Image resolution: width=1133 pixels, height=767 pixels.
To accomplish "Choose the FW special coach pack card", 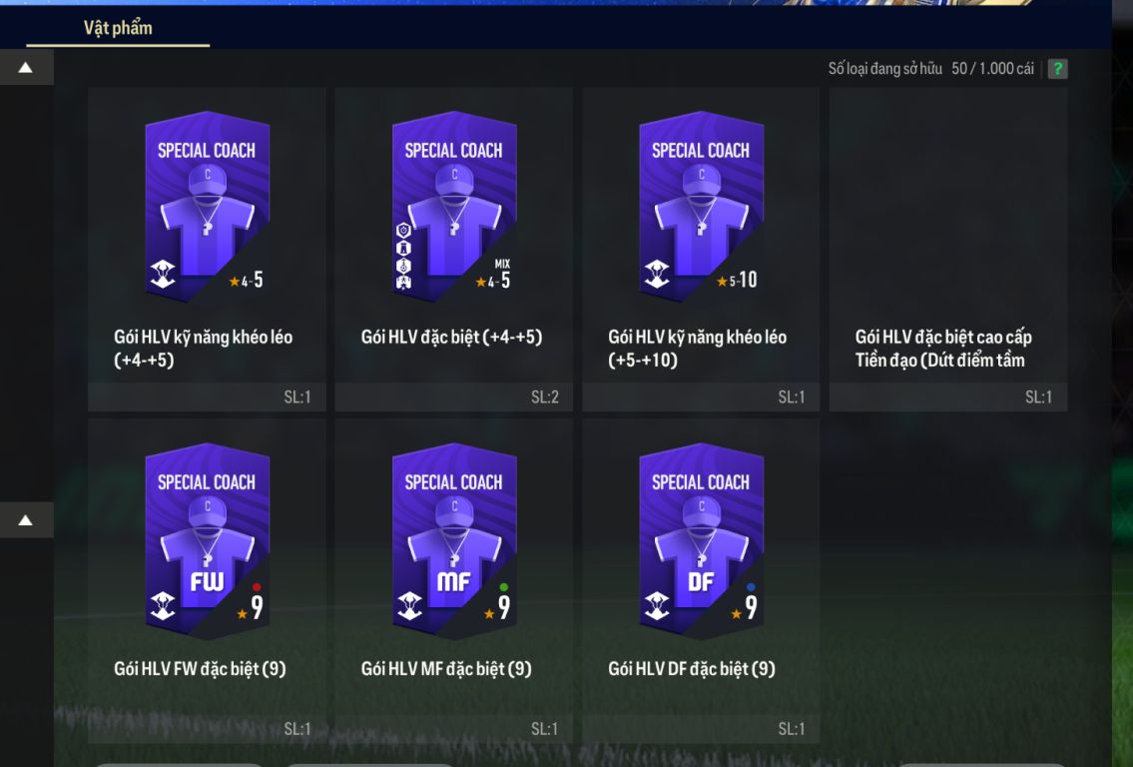I will [207, 581].
